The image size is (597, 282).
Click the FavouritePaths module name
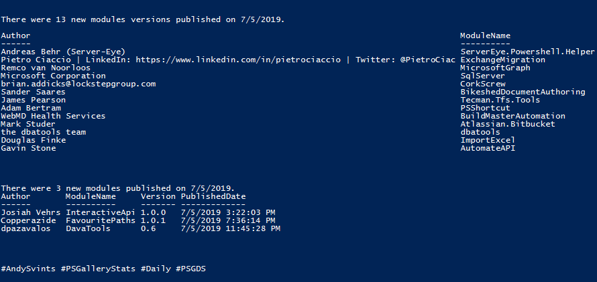point(101,220)
